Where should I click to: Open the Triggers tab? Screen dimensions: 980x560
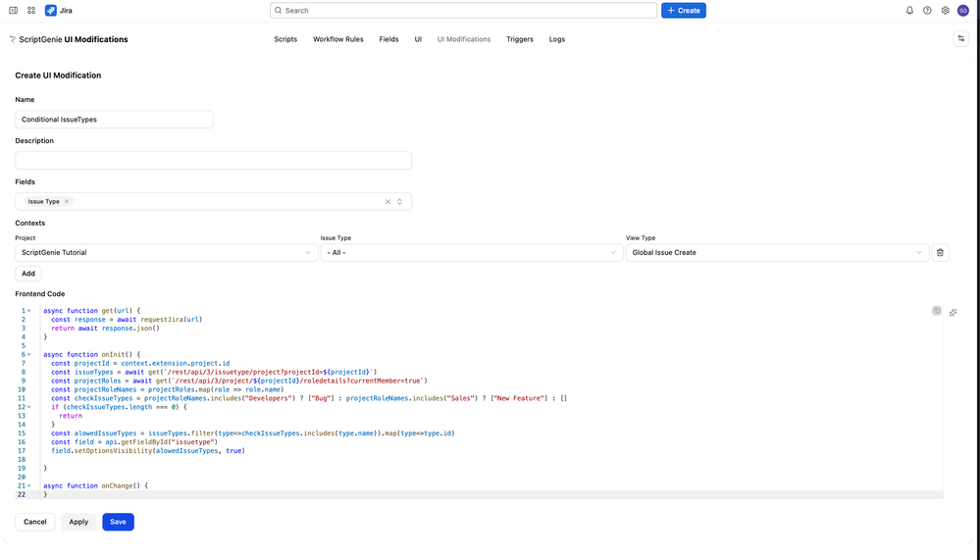(x=520, y=39)
